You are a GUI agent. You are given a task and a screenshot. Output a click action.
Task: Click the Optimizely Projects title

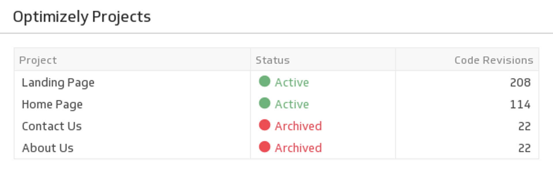(82, 17)
